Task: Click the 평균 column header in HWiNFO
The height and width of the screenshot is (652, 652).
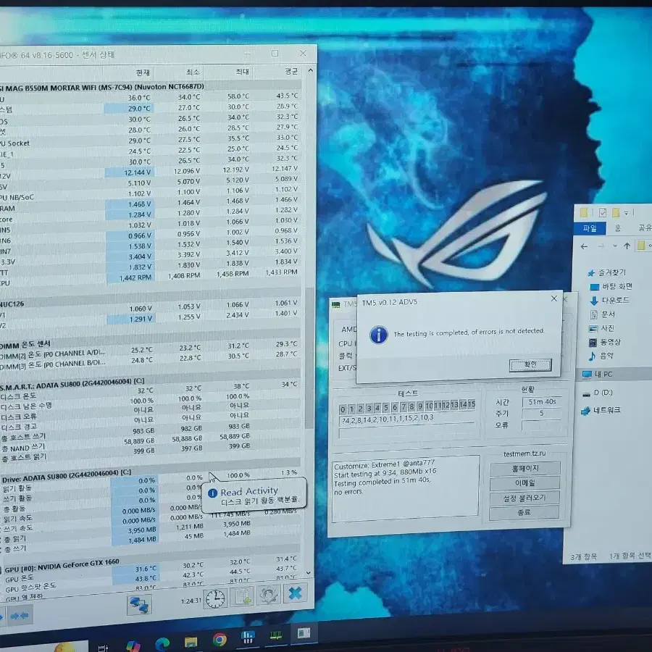Action: [291, 72]
